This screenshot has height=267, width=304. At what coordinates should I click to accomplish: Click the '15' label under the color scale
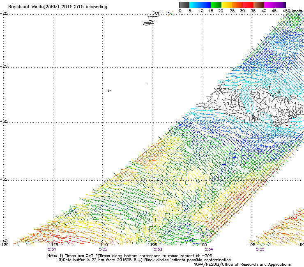211,11
